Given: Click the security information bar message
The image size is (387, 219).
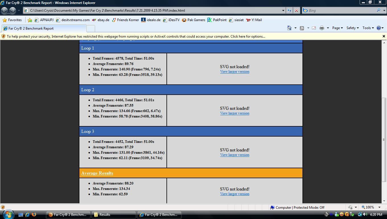Looking at the screenshot, I should point(136,36).
